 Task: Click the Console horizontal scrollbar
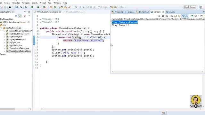tap(158, 72)
